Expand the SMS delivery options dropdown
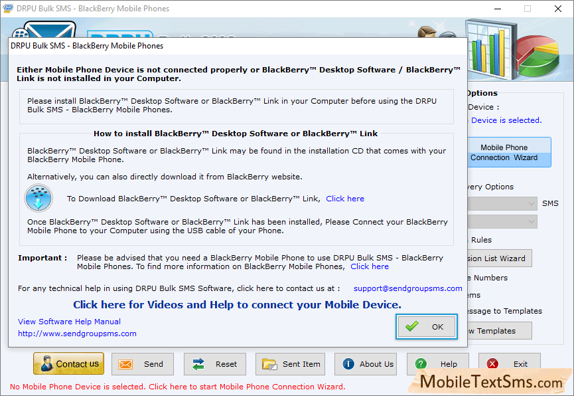574x396 pixels. tap(502, 203)
